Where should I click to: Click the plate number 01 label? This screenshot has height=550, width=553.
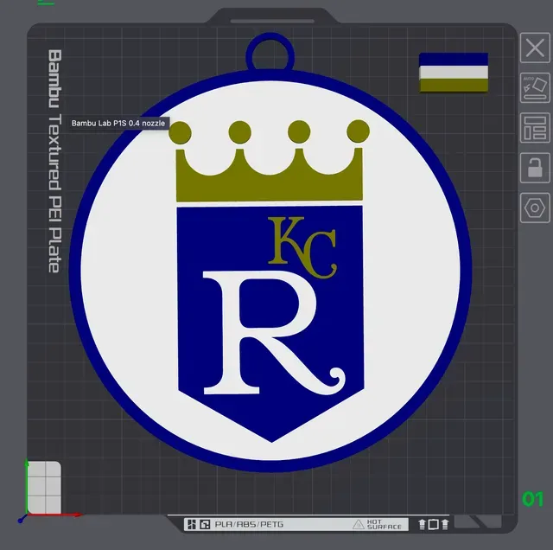(532, 499)
